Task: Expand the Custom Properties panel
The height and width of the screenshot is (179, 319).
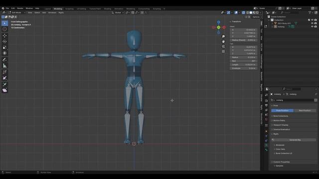Action: point(281,162)
